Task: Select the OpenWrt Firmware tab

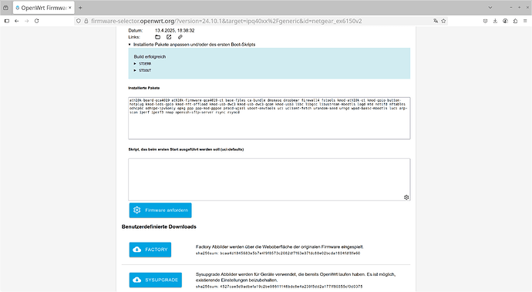Action: pyautogui.click(x=43, y=8)
